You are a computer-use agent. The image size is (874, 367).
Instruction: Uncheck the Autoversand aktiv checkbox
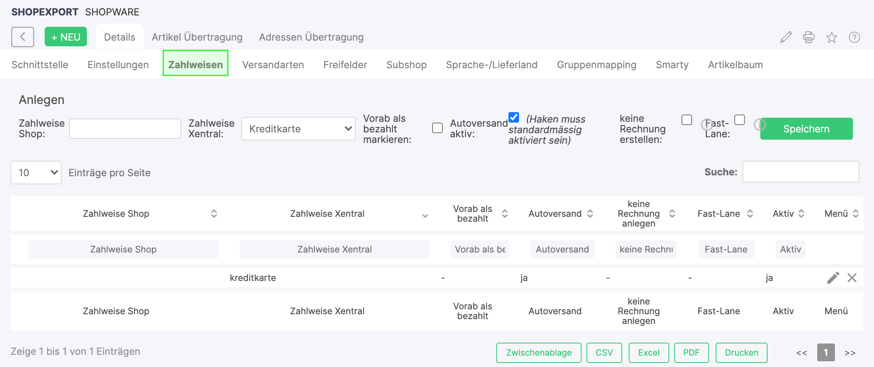(x=514, y=118)
